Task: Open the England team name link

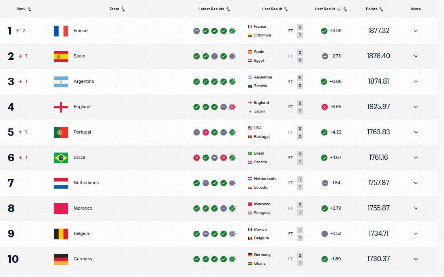Action: tap(82, 107)
